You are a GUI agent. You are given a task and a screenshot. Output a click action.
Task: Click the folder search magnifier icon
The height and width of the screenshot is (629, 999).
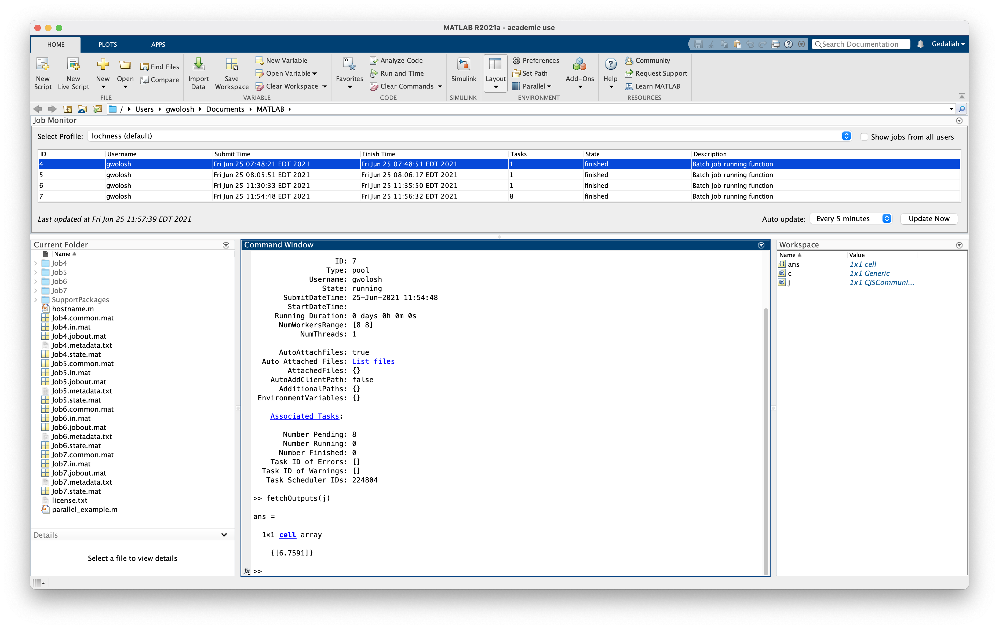click(962, 109)
